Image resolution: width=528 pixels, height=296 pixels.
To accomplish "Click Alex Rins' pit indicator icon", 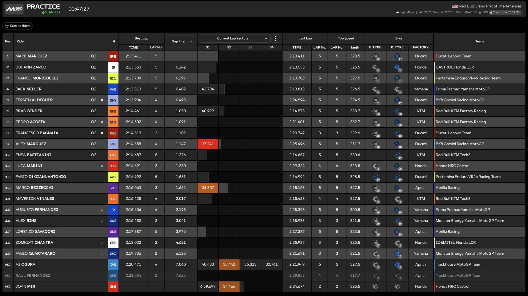I will (x=102, y=221).
